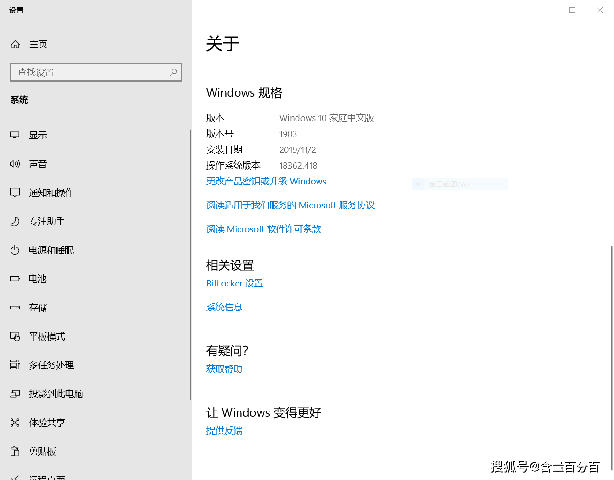Click the search magnifier in 查找设置

click(173, 72)
